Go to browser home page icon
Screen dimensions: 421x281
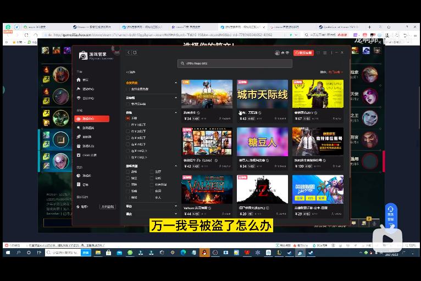click(x=35, y=35)
